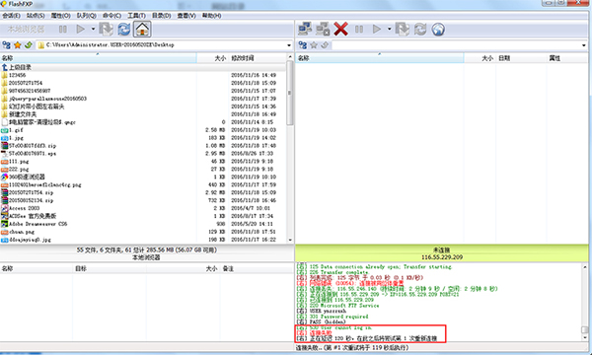Click the remote pane pause button

(x=359, y=29)
